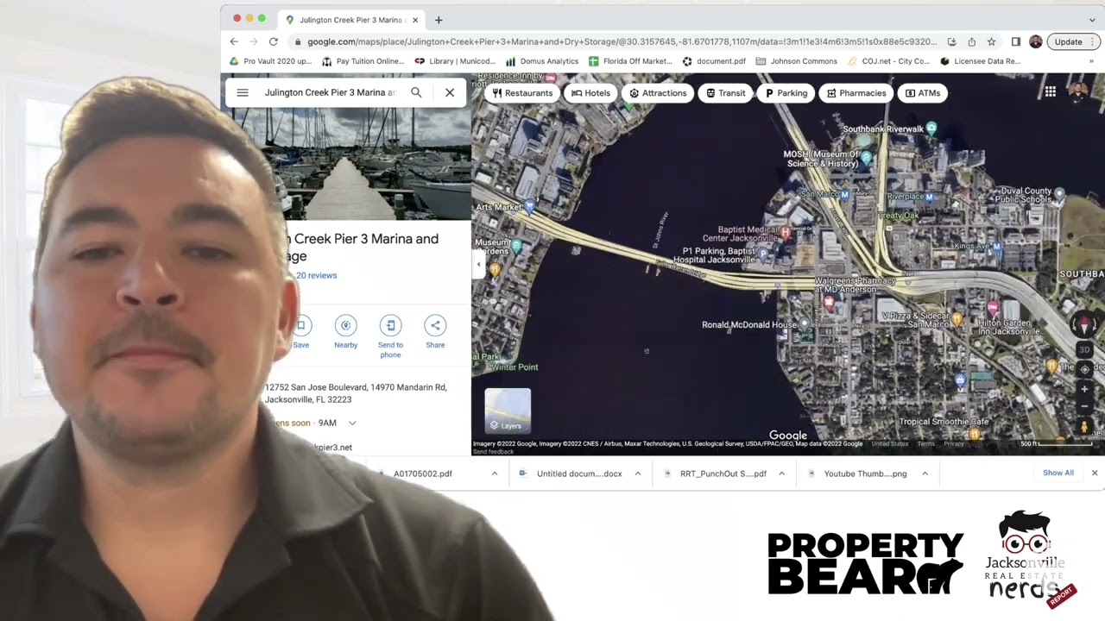This screenshot has height=621, width=1105.
Task: Go back in Chrome
Action: coord(234,41)
